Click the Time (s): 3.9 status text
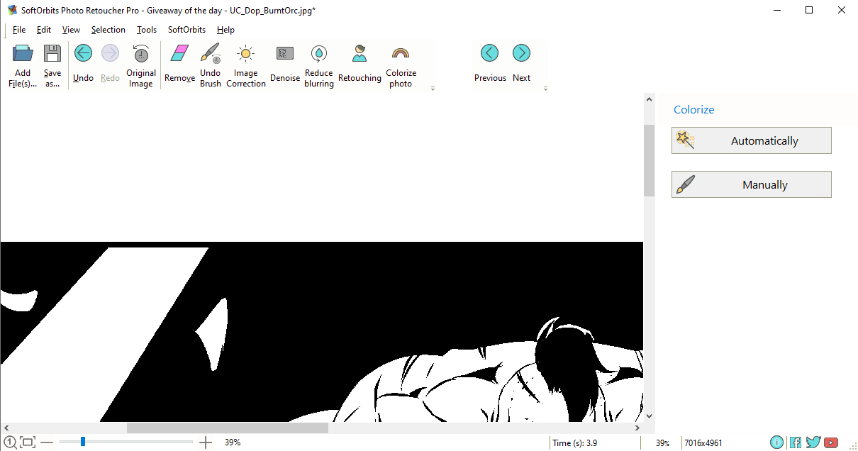The width and height of the screenshot is (858, 451). pos(575,443)
